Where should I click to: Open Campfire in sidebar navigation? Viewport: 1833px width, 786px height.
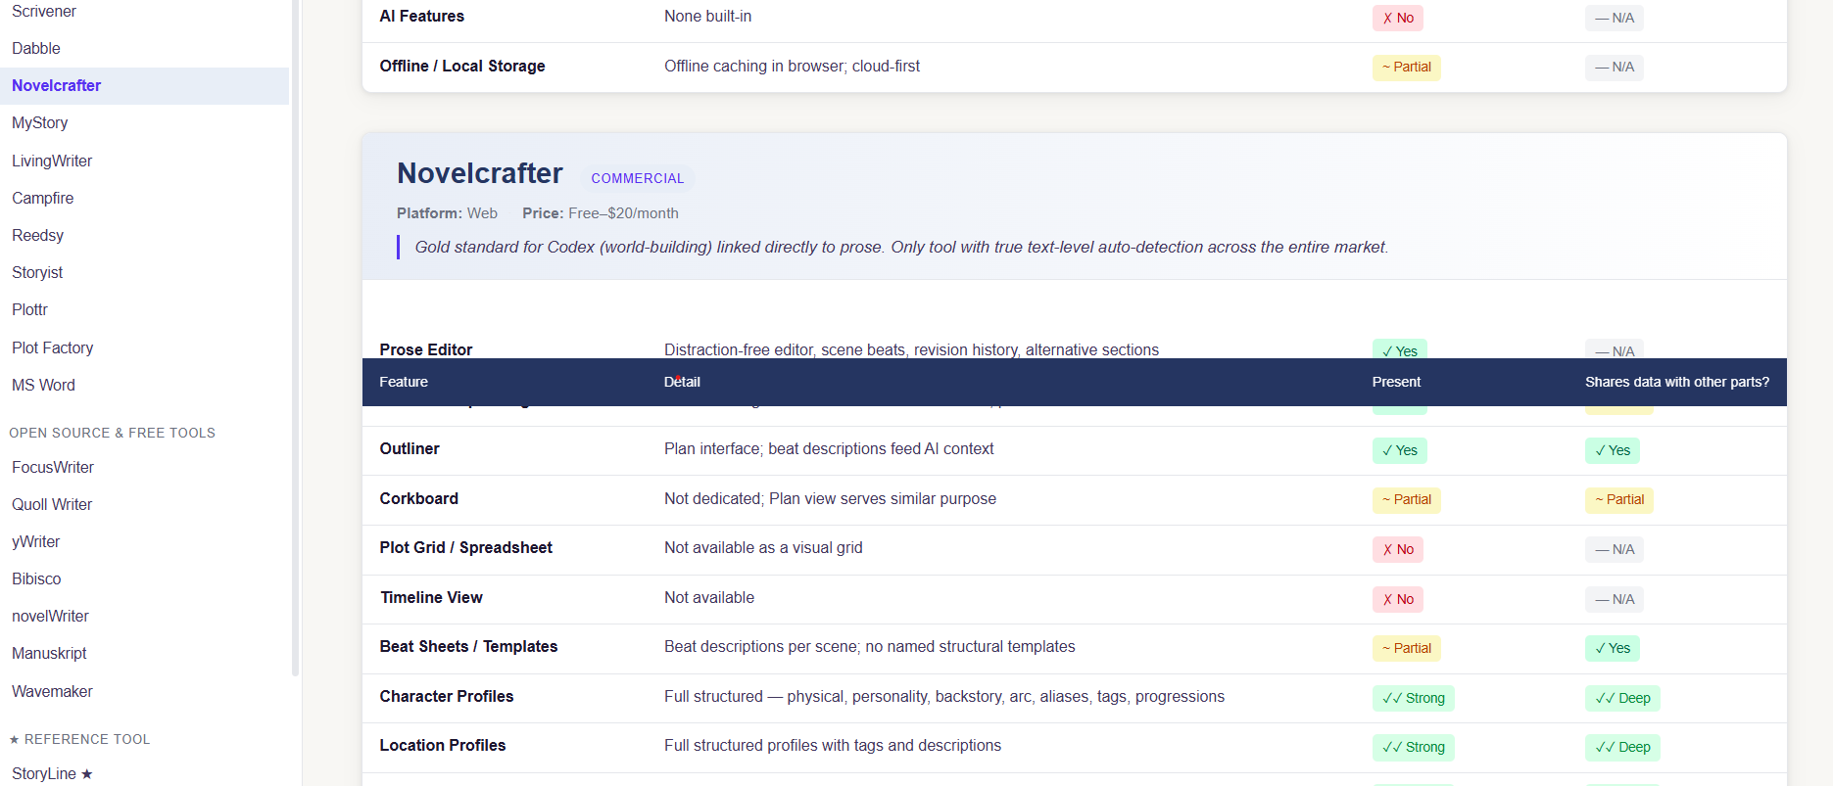(43, 198)
